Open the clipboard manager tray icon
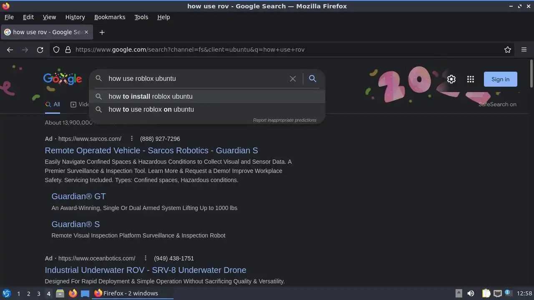Image resolution: width=534 pixels, height=300 pixels. coord(486,293)
